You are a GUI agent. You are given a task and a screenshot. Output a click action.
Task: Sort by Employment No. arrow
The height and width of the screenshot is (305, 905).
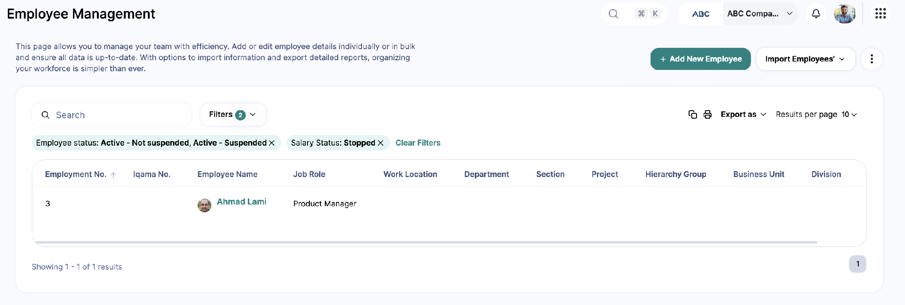[x=113, y=175]
